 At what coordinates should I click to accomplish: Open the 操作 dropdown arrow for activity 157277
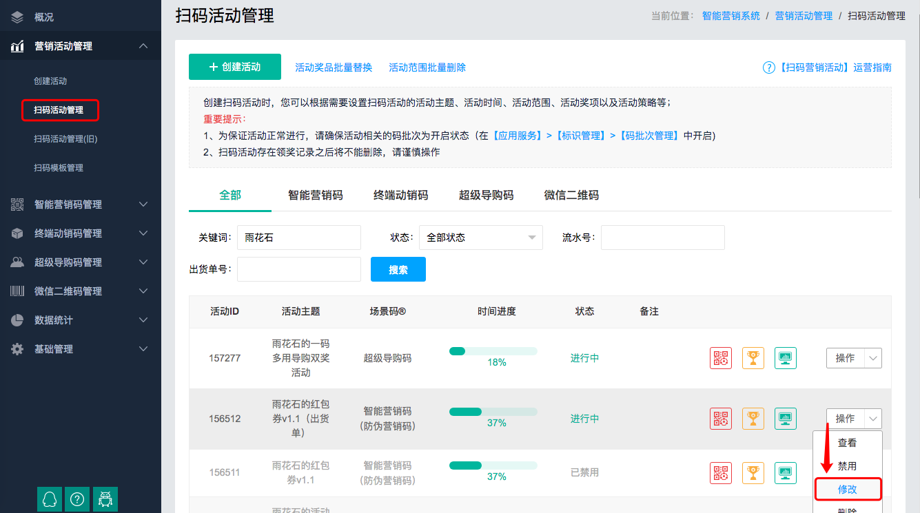point(873,358)
